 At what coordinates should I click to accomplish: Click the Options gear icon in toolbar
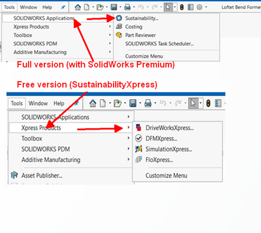coord(199,7)
